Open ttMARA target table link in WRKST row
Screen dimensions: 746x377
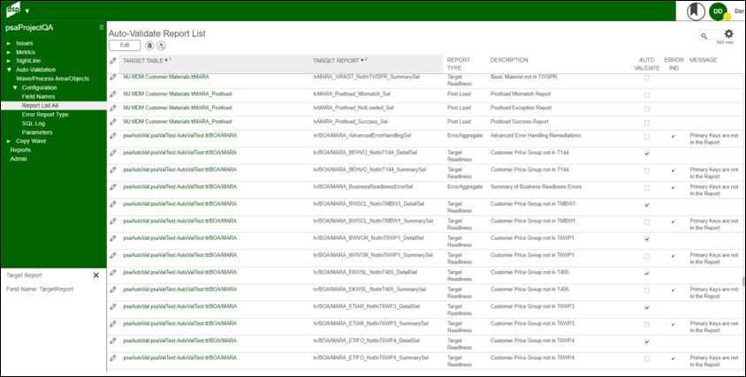(x=166, y=77)
